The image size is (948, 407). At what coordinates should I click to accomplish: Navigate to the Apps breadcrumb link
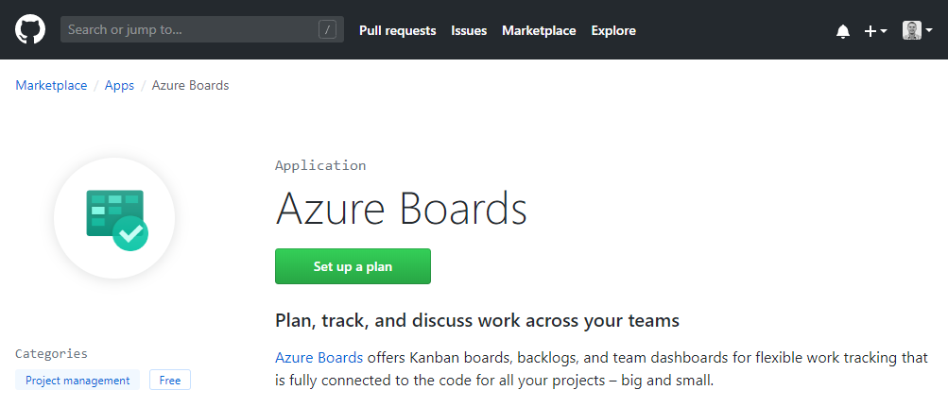pyautogui.click(x=119, y=86)
